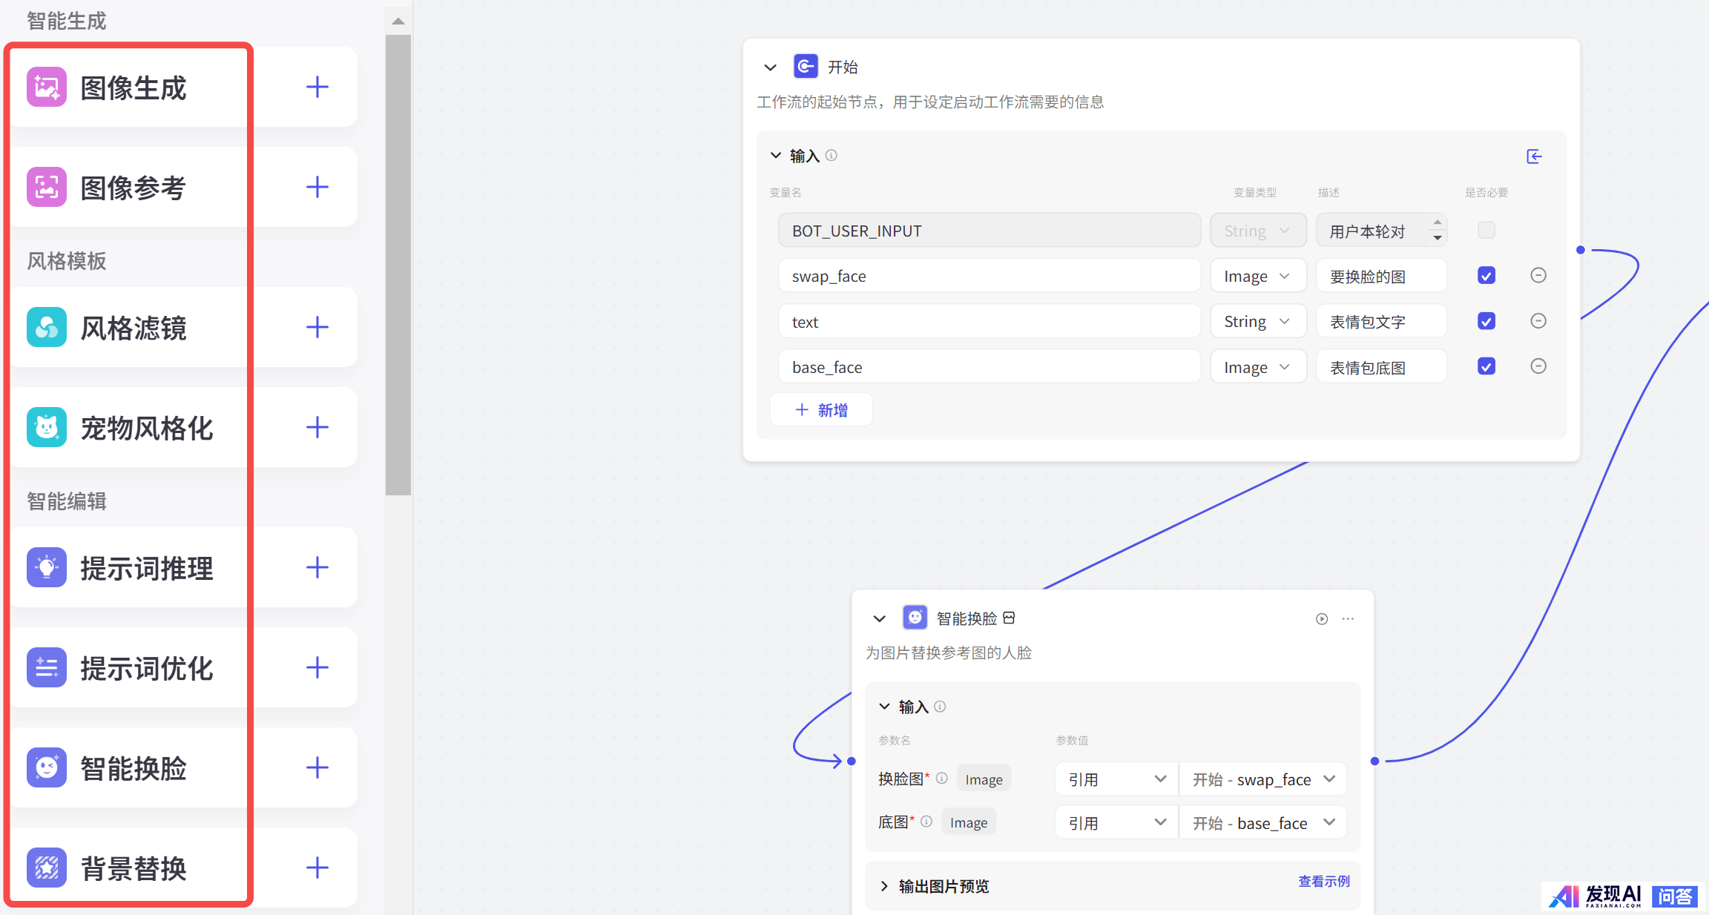Add 背景替换 node using plus icon
This screenshot has height=915, width=1709.
(x=317, y=868)
